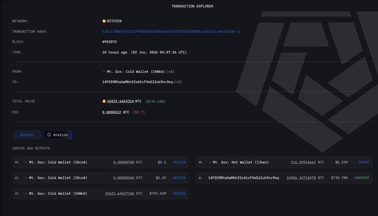Click the entity icon on Hot Wallet (1Jbez) output
The width and height of the screenshot is (378, 216).
coord(210,163)
